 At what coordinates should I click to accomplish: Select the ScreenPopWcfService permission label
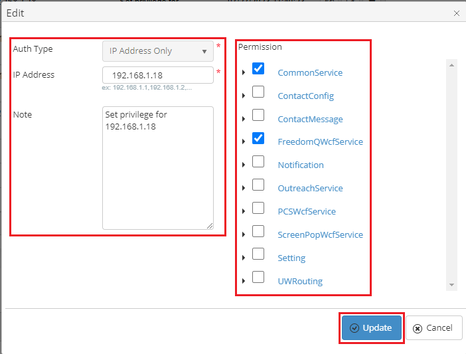320,234
